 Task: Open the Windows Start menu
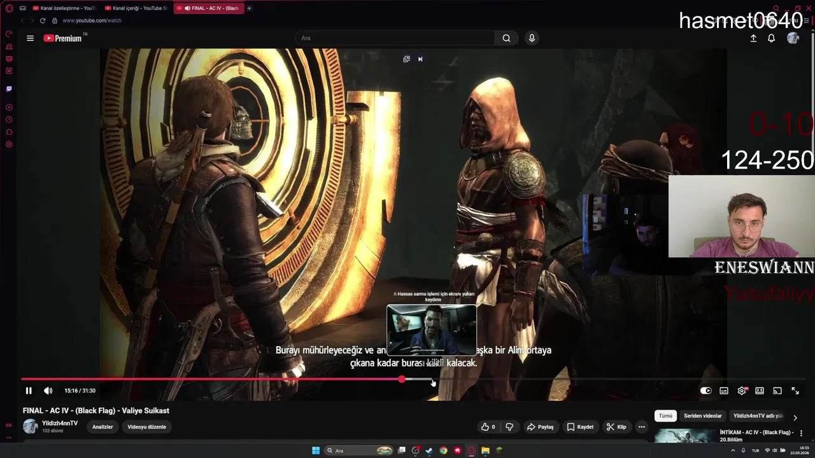[x=316, y=450]
